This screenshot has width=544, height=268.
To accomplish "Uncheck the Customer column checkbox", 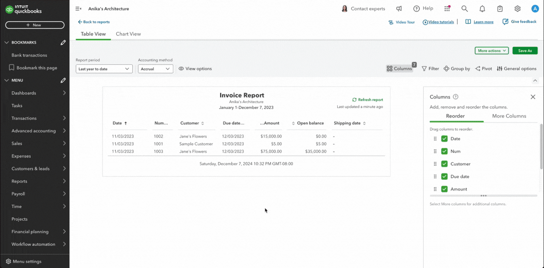I will point(444,164).
